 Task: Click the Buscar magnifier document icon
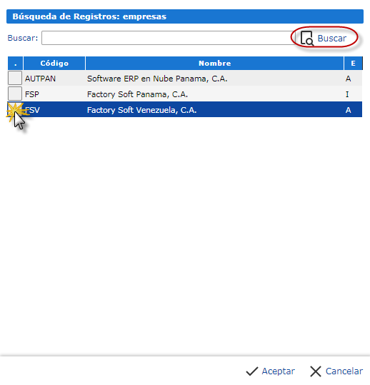[x=307, y=39]
